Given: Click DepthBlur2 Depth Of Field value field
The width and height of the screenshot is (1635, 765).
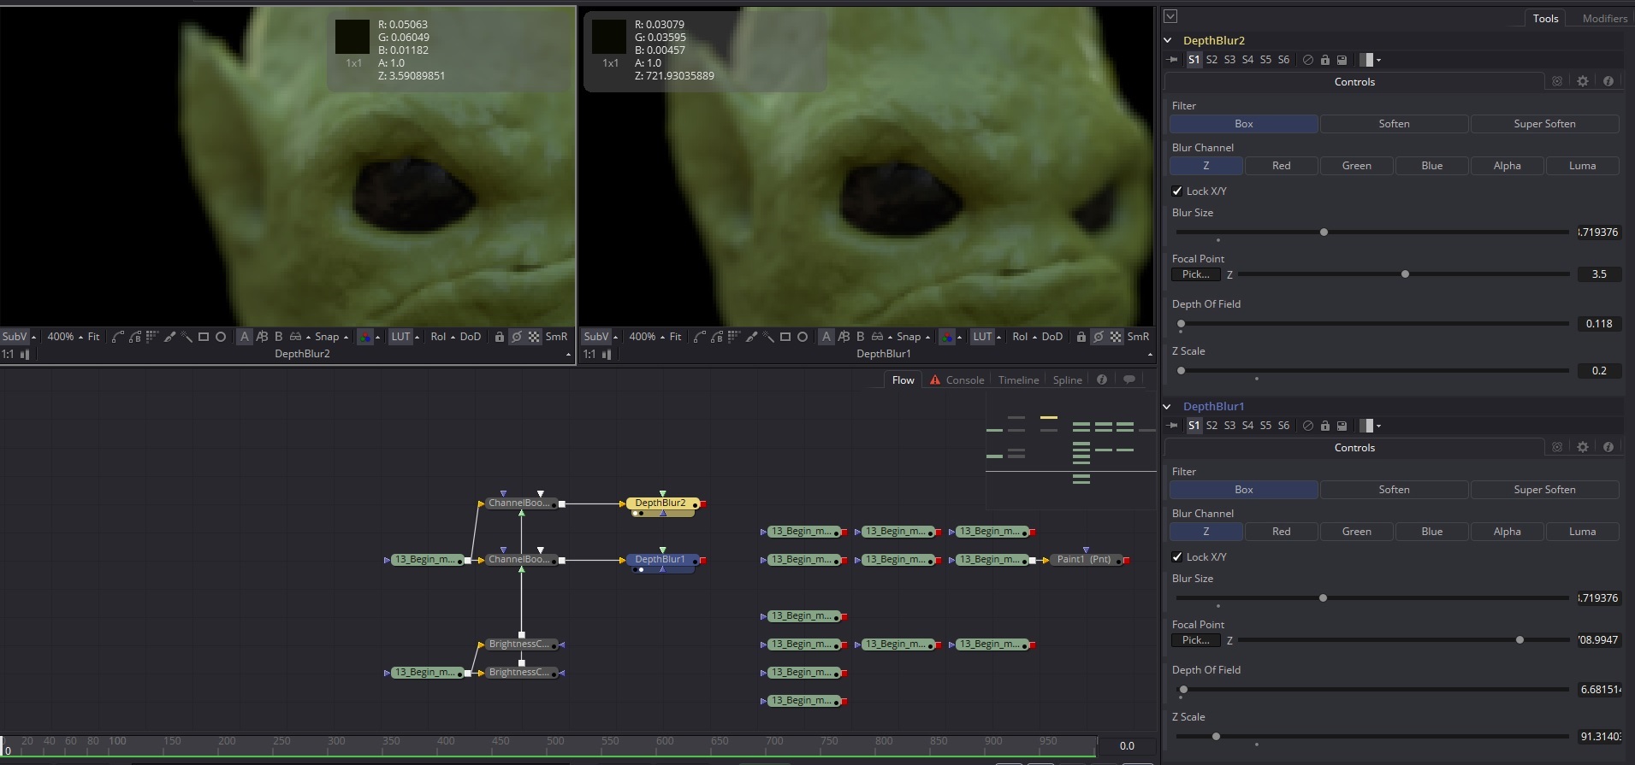Looking at the screenshot, I should pos(1599,324).
